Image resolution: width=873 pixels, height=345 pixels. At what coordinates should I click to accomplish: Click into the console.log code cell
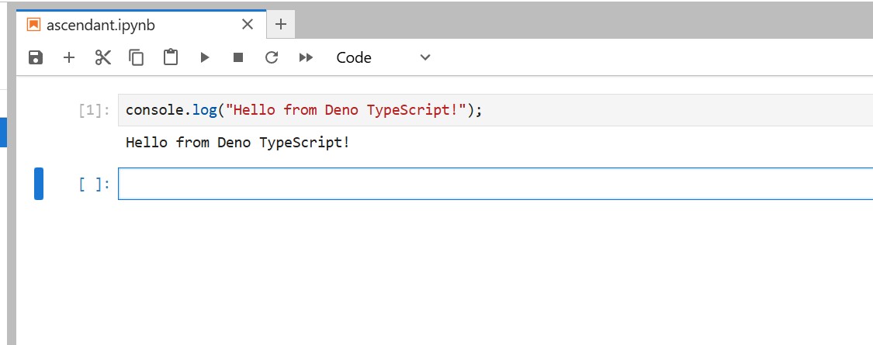497,110
